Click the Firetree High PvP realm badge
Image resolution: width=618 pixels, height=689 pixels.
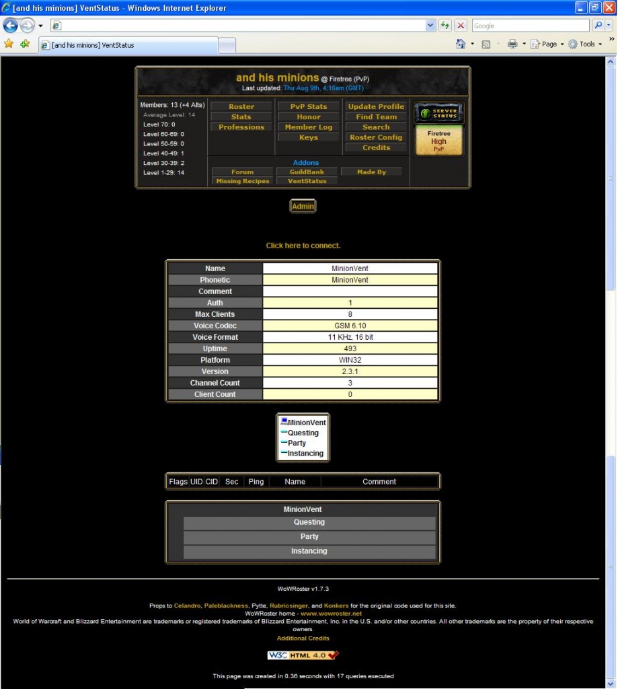[x=439, y=141]
